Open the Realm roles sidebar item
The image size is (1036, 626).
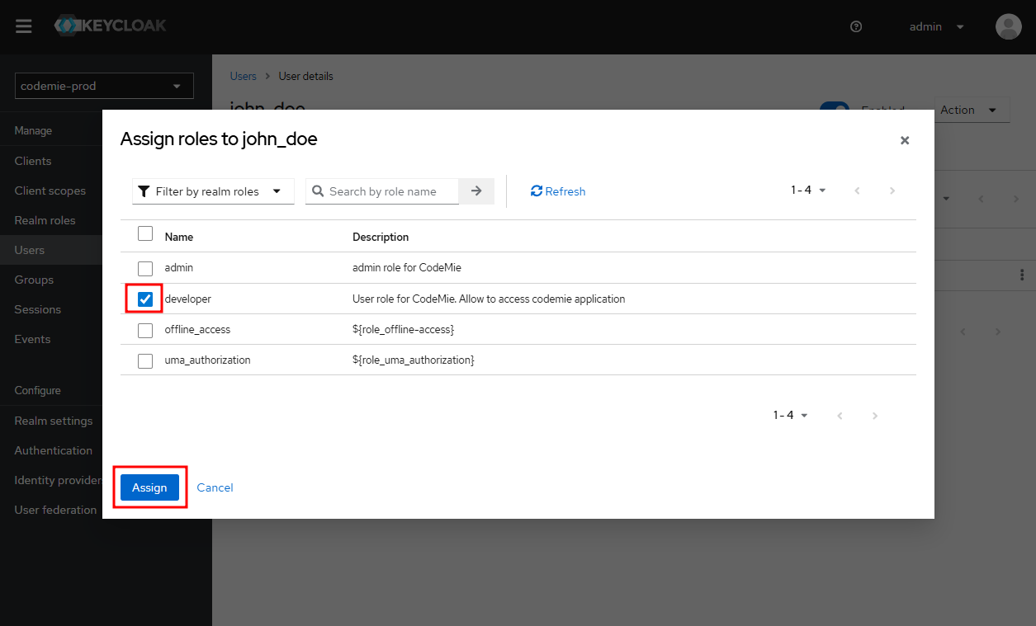[x=45, y=220]
